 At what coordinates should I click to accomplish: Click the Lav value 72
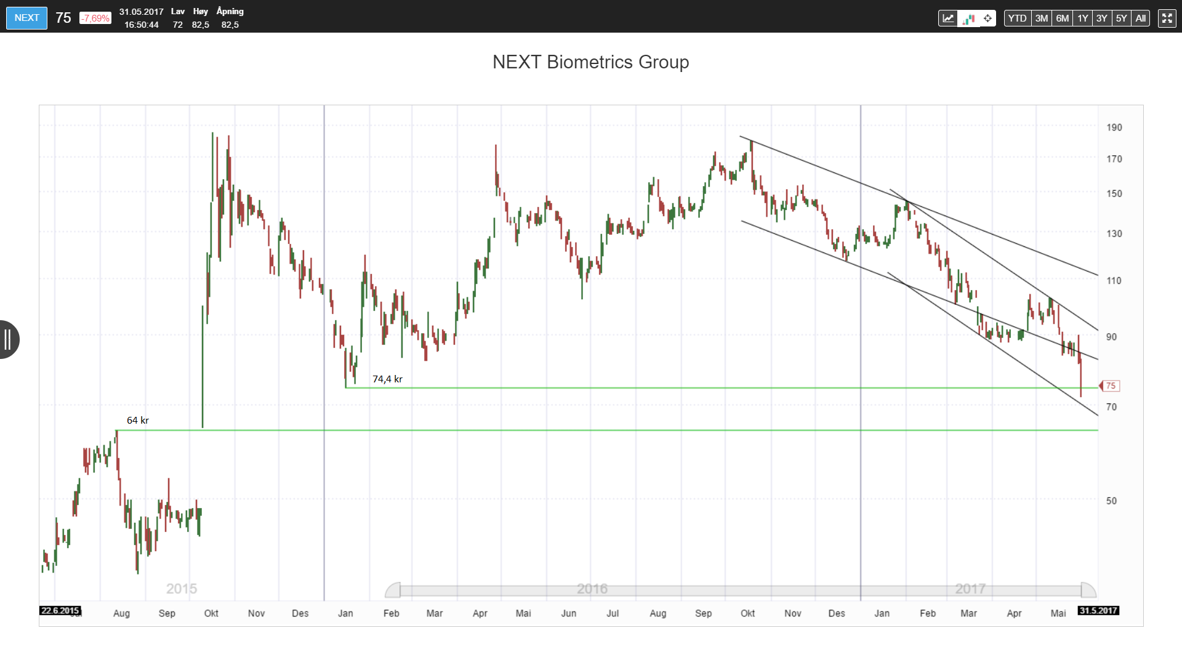tap(177, 25)
